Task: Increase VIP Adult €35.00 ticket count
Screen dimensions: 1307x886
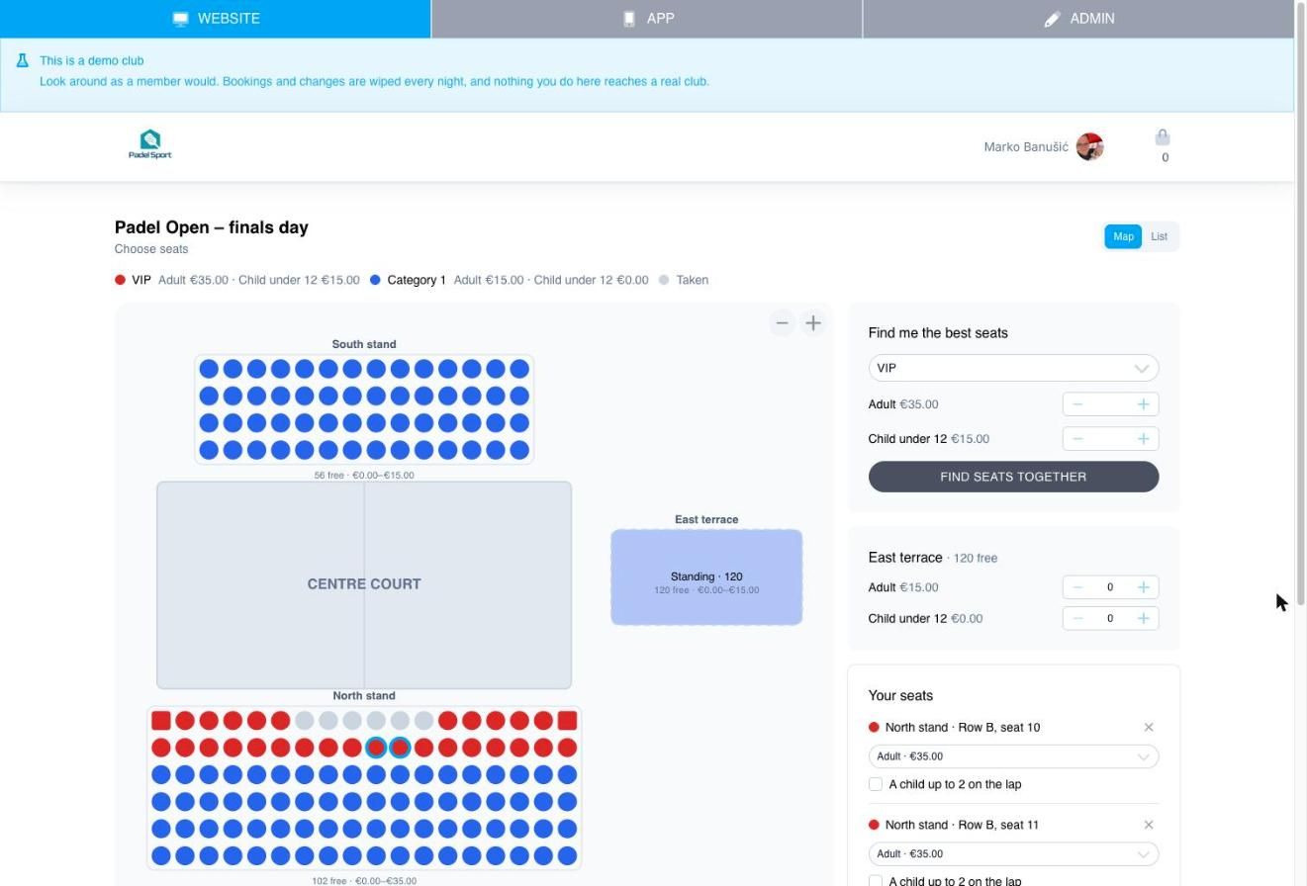Action: point(1143,404)
